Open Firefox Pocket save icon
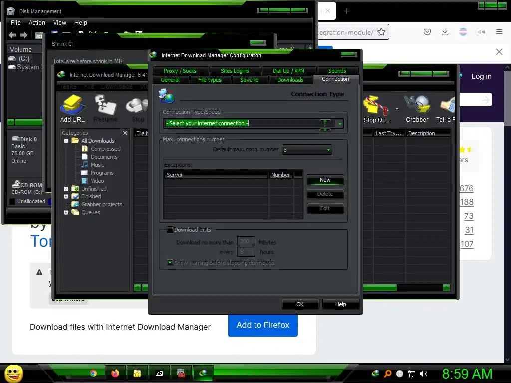 (x=427, y=32)
